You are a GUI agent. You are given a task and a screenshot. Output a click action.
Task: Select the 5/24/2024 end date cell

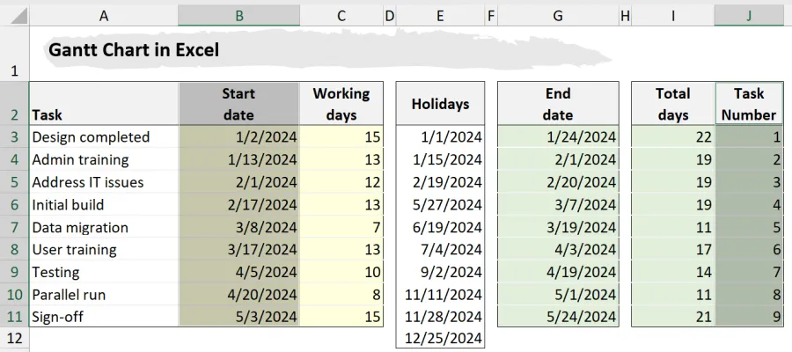[558, 317]
